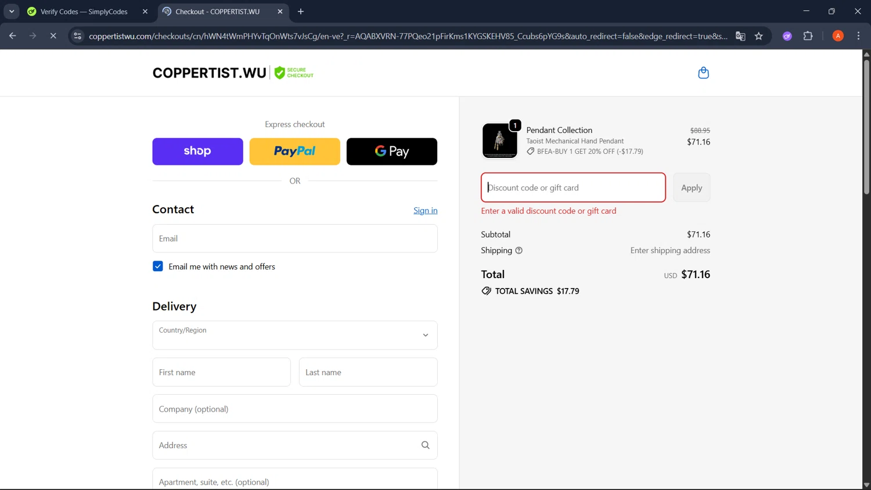The height and width of the screenshot is (490, 871).
Task: Click the Enter shipping address text
Action: click(670, 251)
